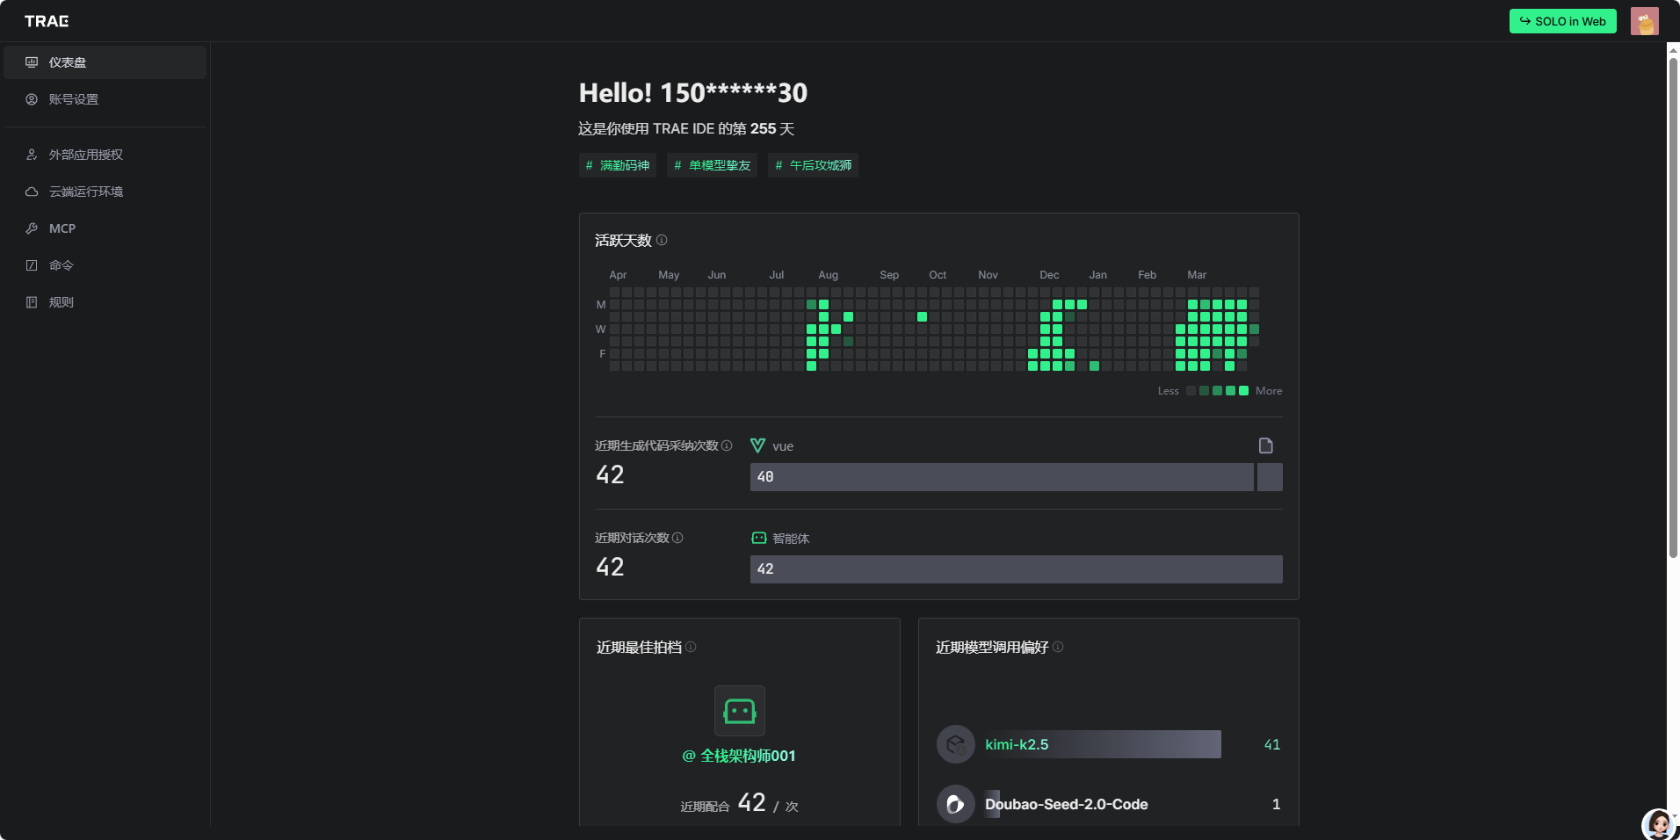The image size is (1680, 840).
Task: Open the 仪表盘 sidebar item
Action: coord(105,62)
